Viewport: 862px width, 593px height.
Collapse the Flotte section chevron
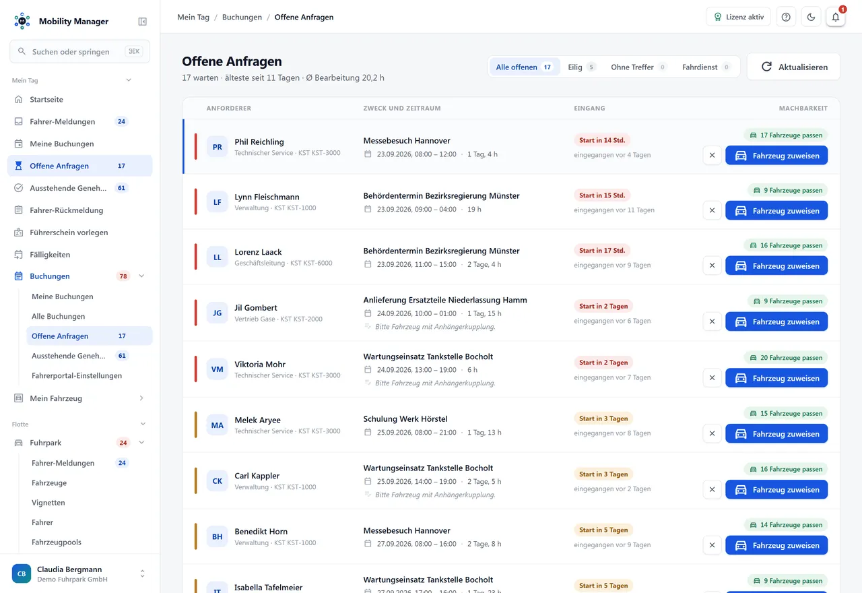pyautogui.click(x=143, y=424)
